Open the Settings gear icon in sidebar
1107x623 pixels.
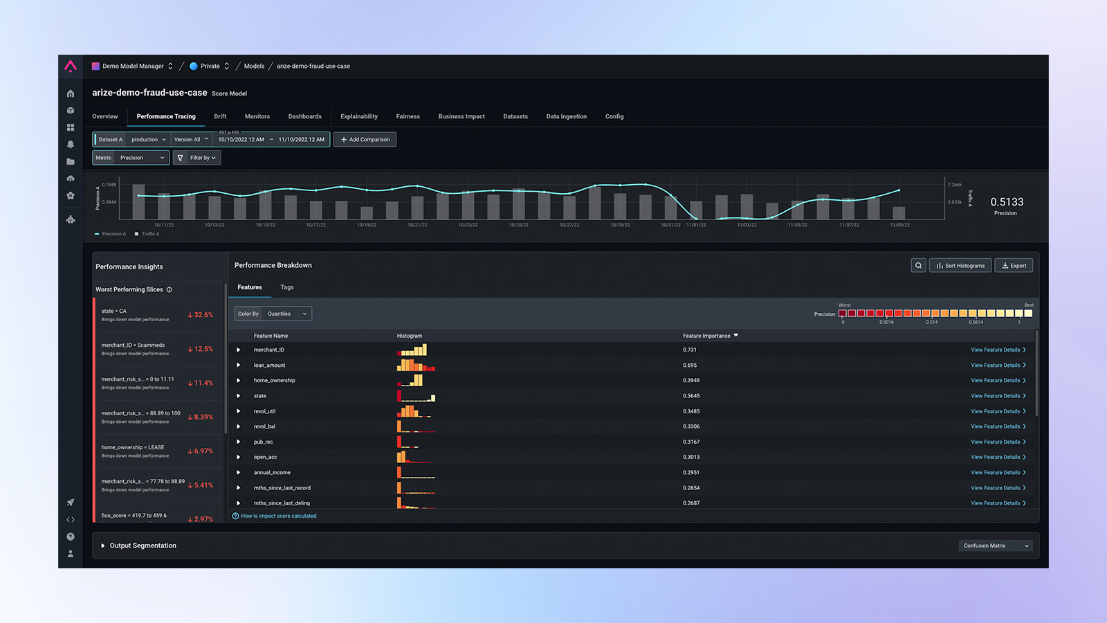pos(70,196)
